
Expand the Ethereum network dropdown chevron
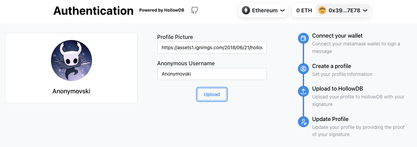click(282, 11)
